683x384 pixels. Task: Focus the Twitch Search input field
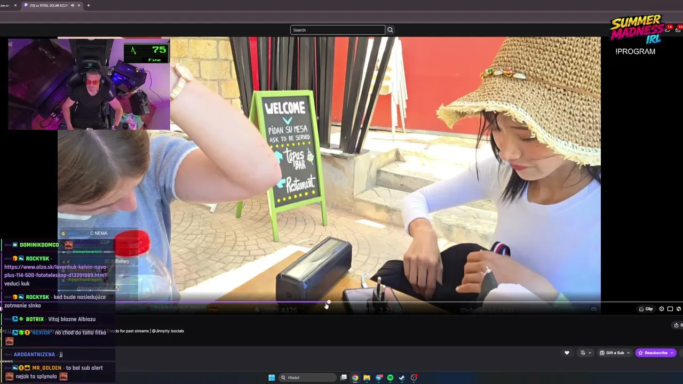(x=337, y=30)
